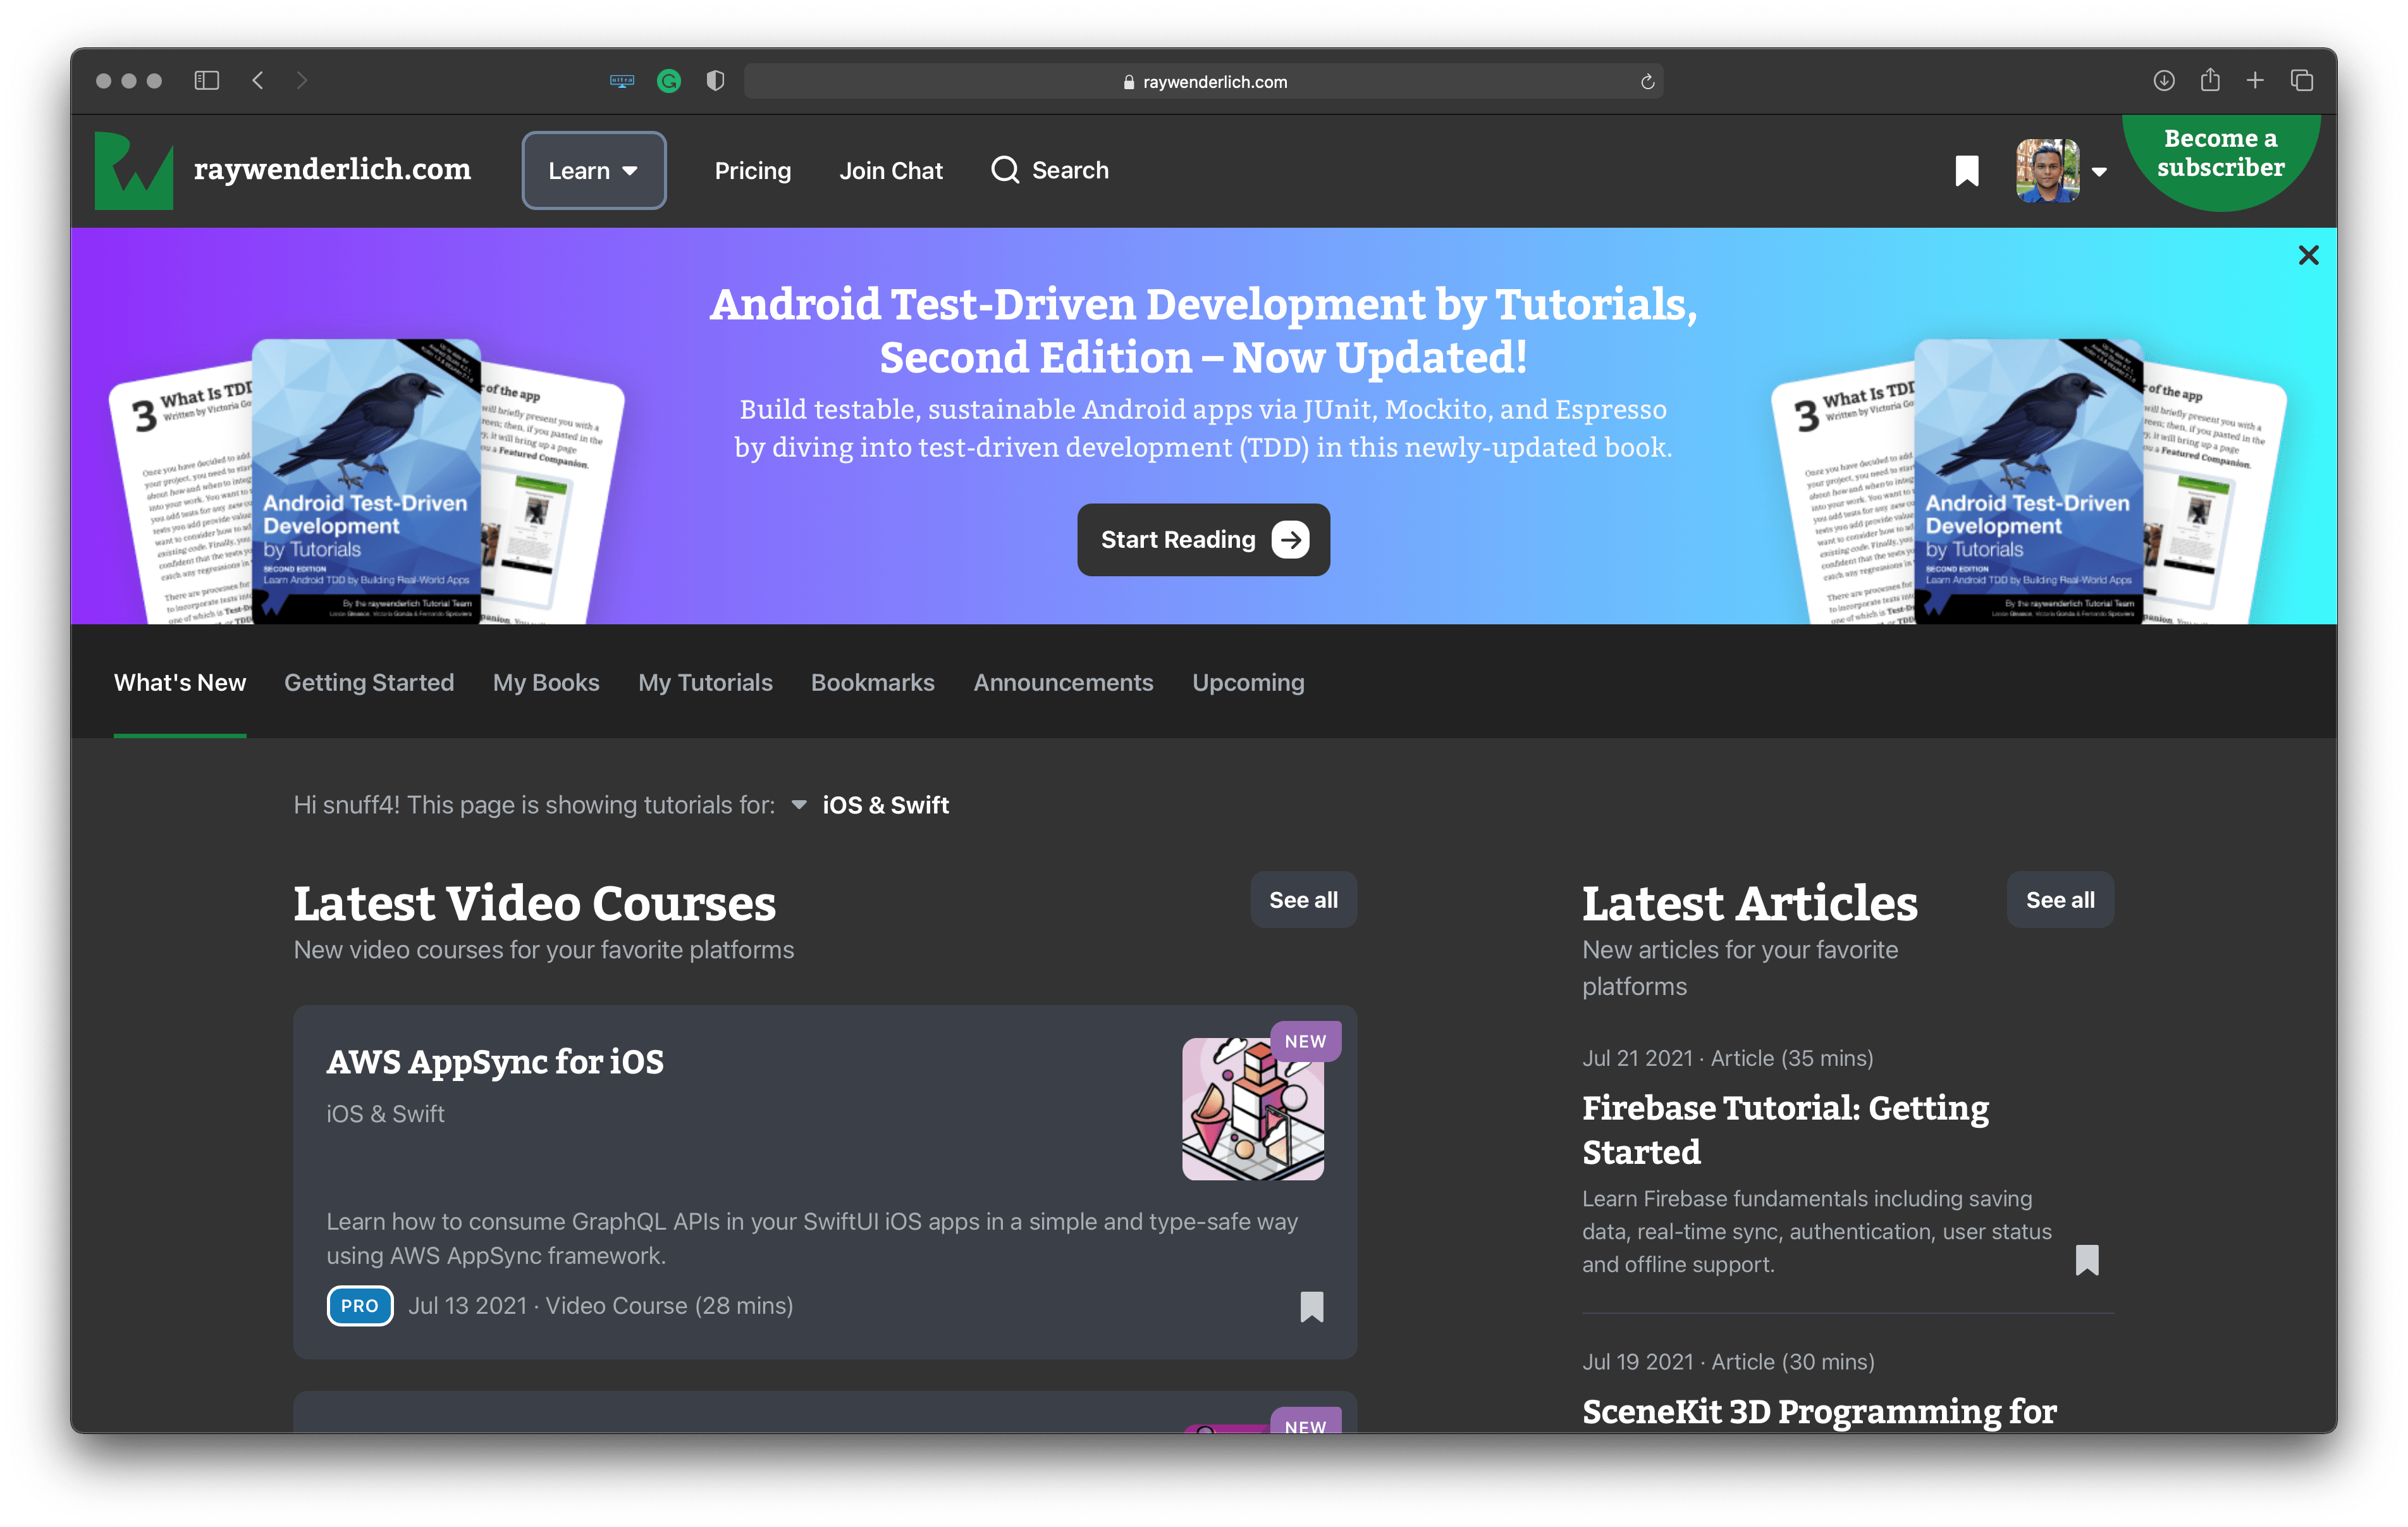
Task: Click the Latest Articles heading
Action: pos(1749,903)
